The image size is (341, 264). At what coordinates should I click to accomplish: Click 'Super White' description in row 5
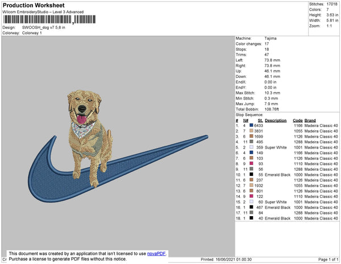tap(276, 147)
